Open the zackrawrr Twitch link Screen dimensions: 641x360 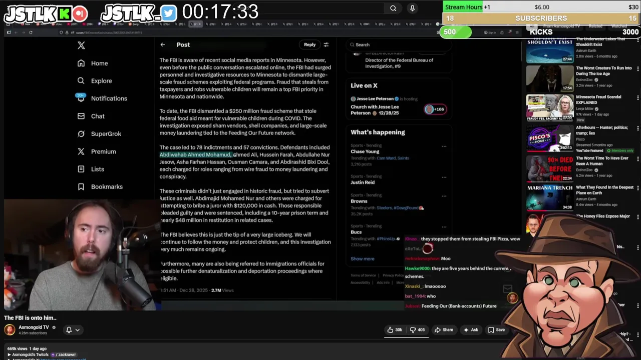click(64, 354)
